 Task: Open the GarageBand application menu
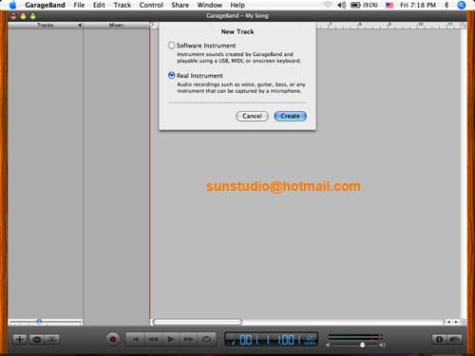(45, 5)
